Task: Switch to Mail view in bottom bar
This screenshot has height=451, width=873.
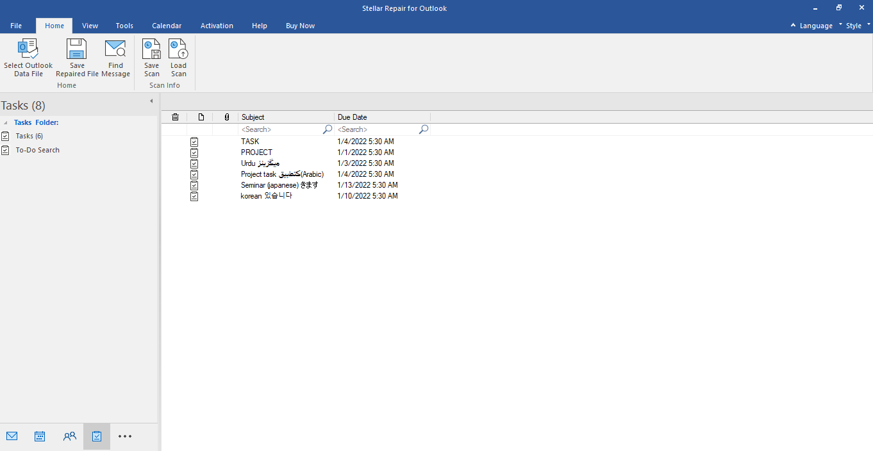Action: (12, 436)
